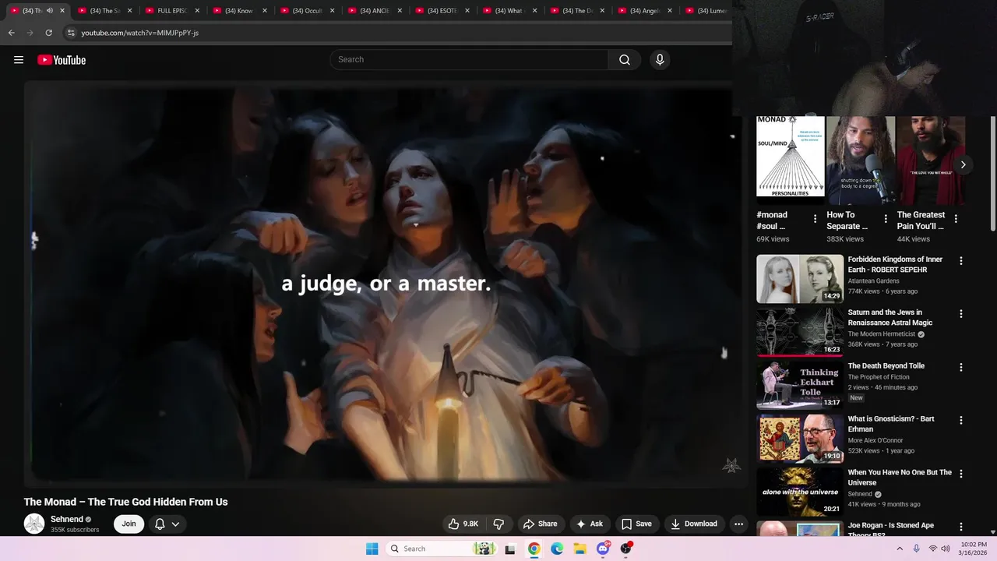The height and width of the screenshot is (561, 997).
Task: Open File Explorer from taskbar
Action: click(x=580, y=549)
